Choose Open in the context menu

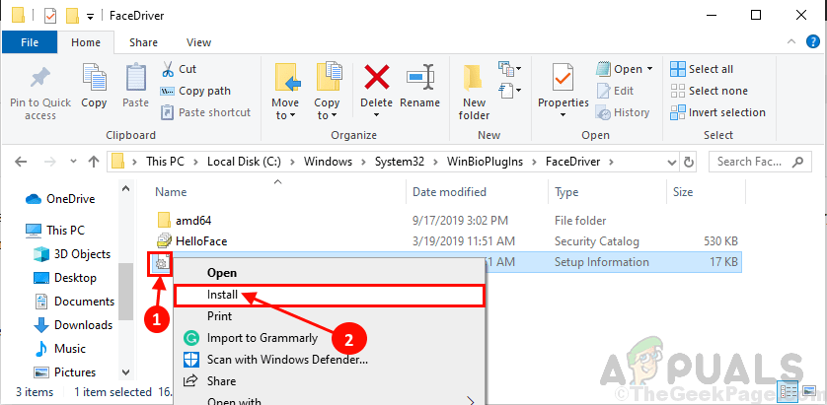click(222, 273)
